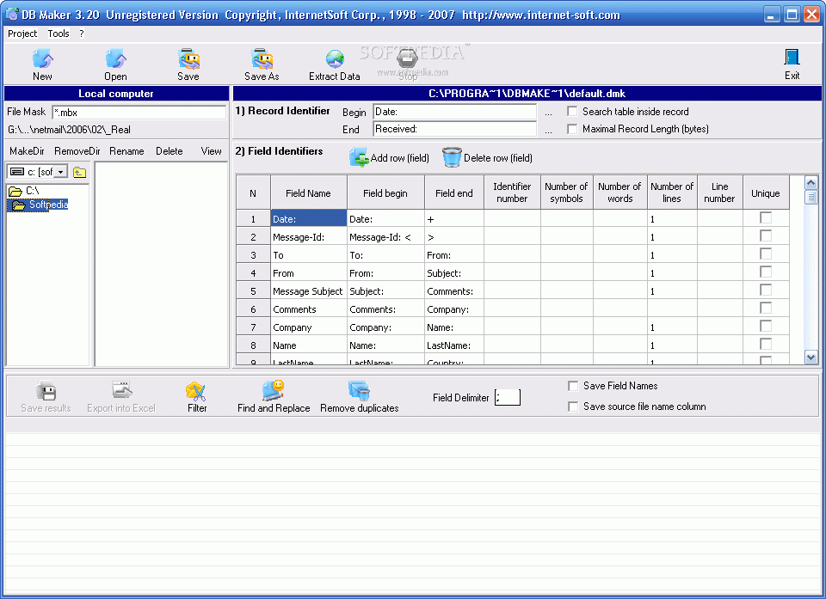
Task: Click the RemoveDir button
Action: [77, 151]
